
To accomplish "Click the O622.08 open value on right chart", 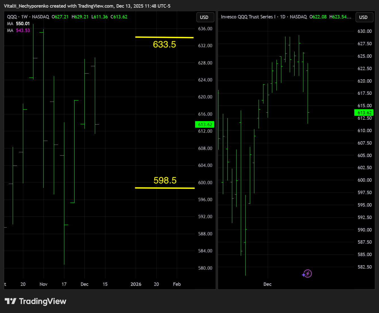I will click(318, 17).
